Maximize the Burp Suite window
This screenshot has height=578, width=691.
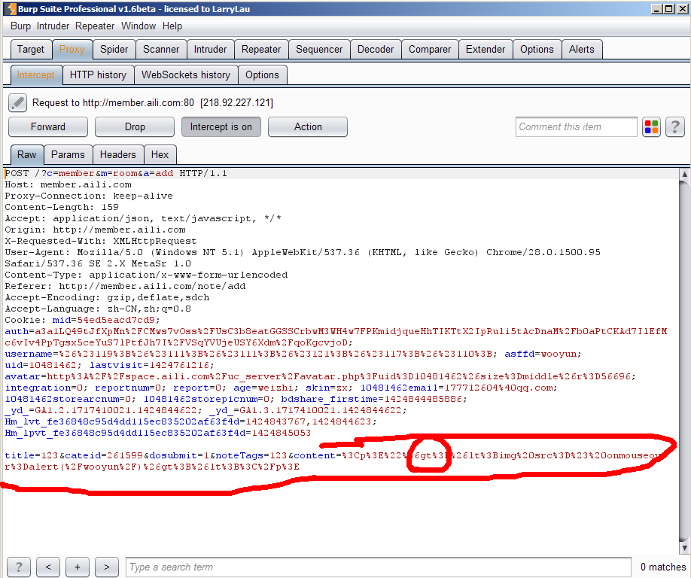(x=668, y=8)
